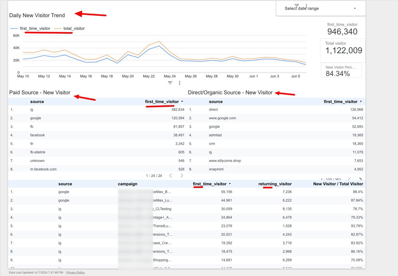
Task: Open three-dot menu above date range control
Action: (x=306, y=5)
